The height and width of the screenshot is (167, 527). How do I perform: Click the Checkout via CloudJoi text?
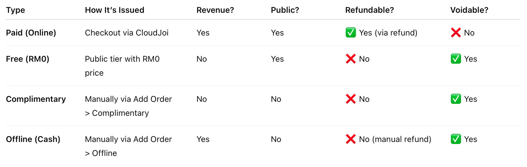pyautogui.click(x=127, y=33)
